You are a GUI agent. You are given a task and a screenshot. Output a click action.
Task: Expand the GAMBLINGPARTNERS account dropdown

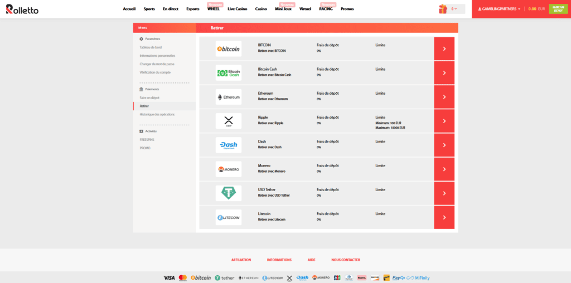499,9
